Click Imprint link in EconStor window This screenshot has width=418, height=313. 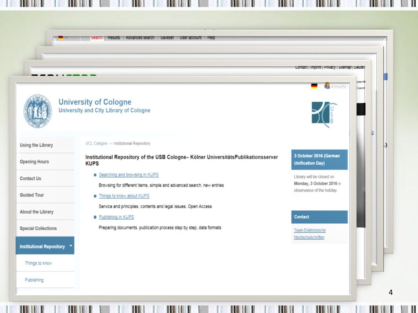[316, 67]
